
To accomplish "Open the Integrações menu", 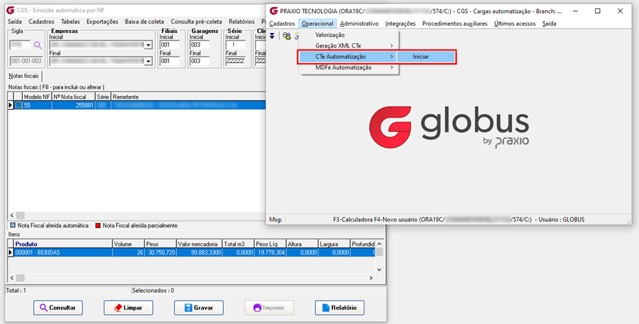I will pyautogui.click(x=400, y=23).
